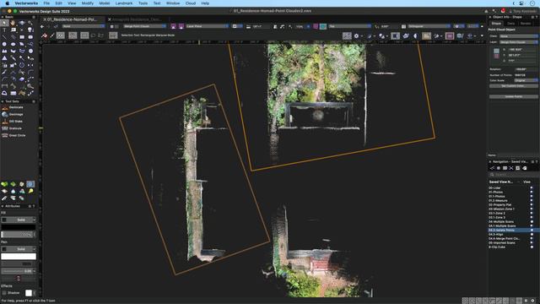Image resolution: width=540 pixels, height=304 pixels.
Task: Switch to the Data tab in Object Info
Action: point(510,24)
